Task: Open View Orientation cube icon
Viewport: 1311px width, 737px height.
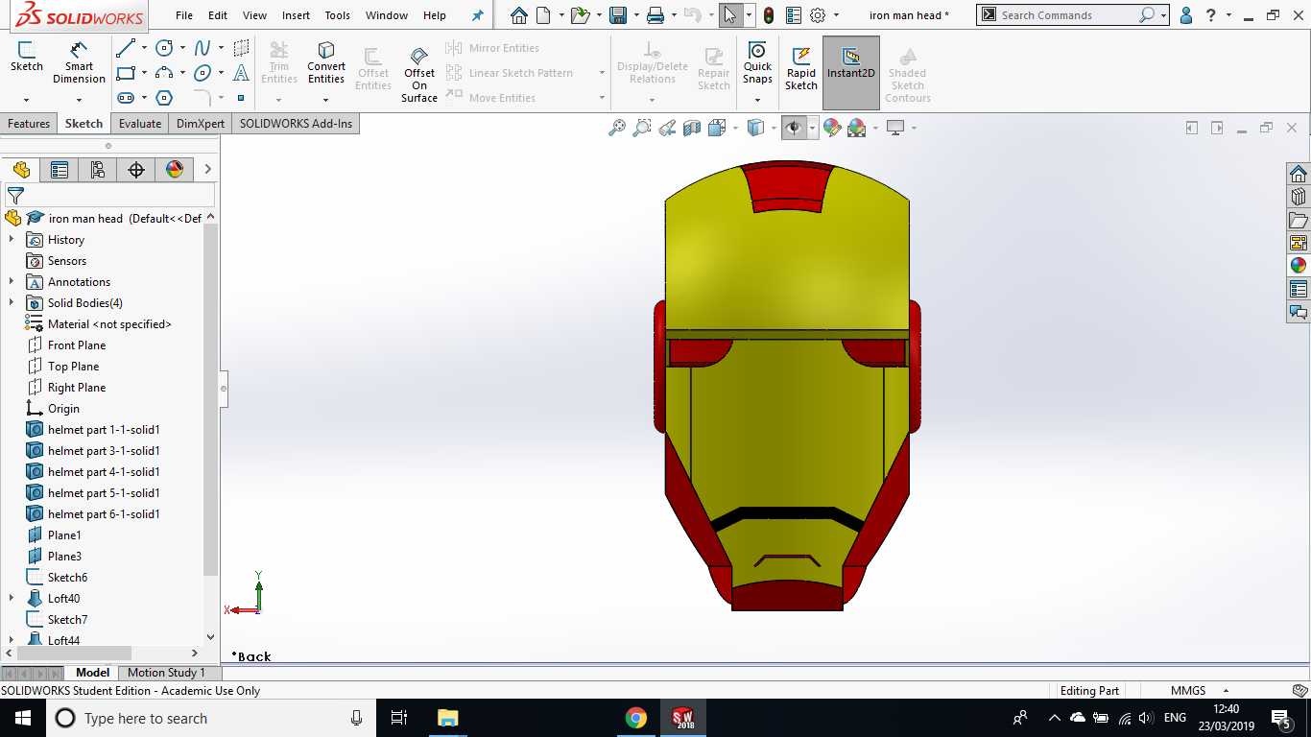Action: coord(717,128)
